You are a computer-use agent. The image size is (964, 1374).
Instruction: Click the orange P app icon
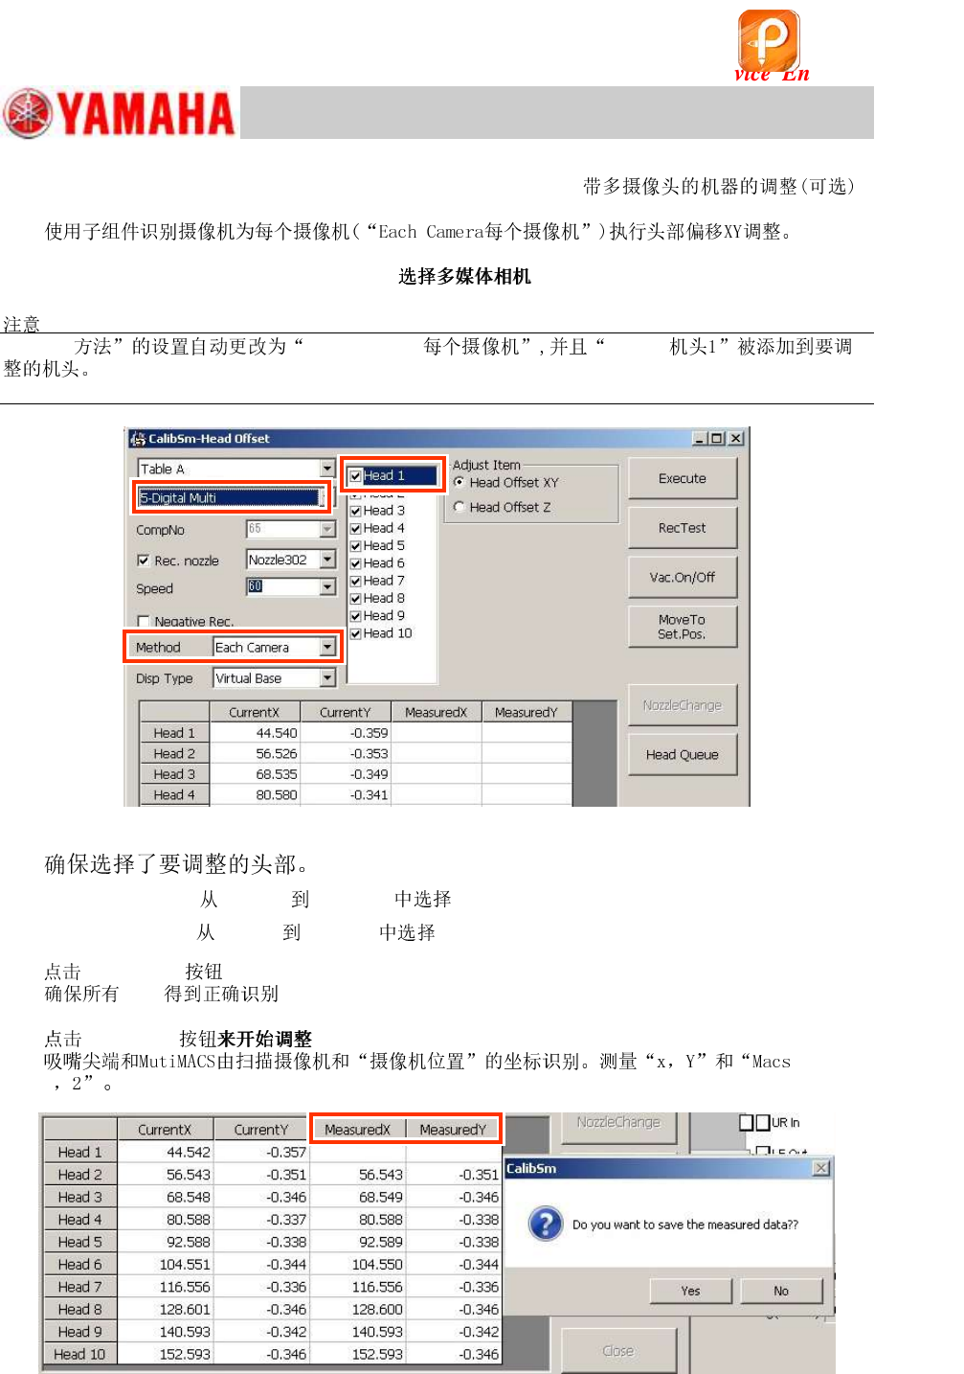(x=769, y=41)
